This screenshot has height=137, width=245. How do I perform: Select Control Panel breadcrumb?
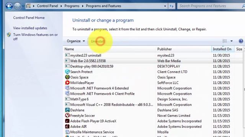click(x=47, y=6)
